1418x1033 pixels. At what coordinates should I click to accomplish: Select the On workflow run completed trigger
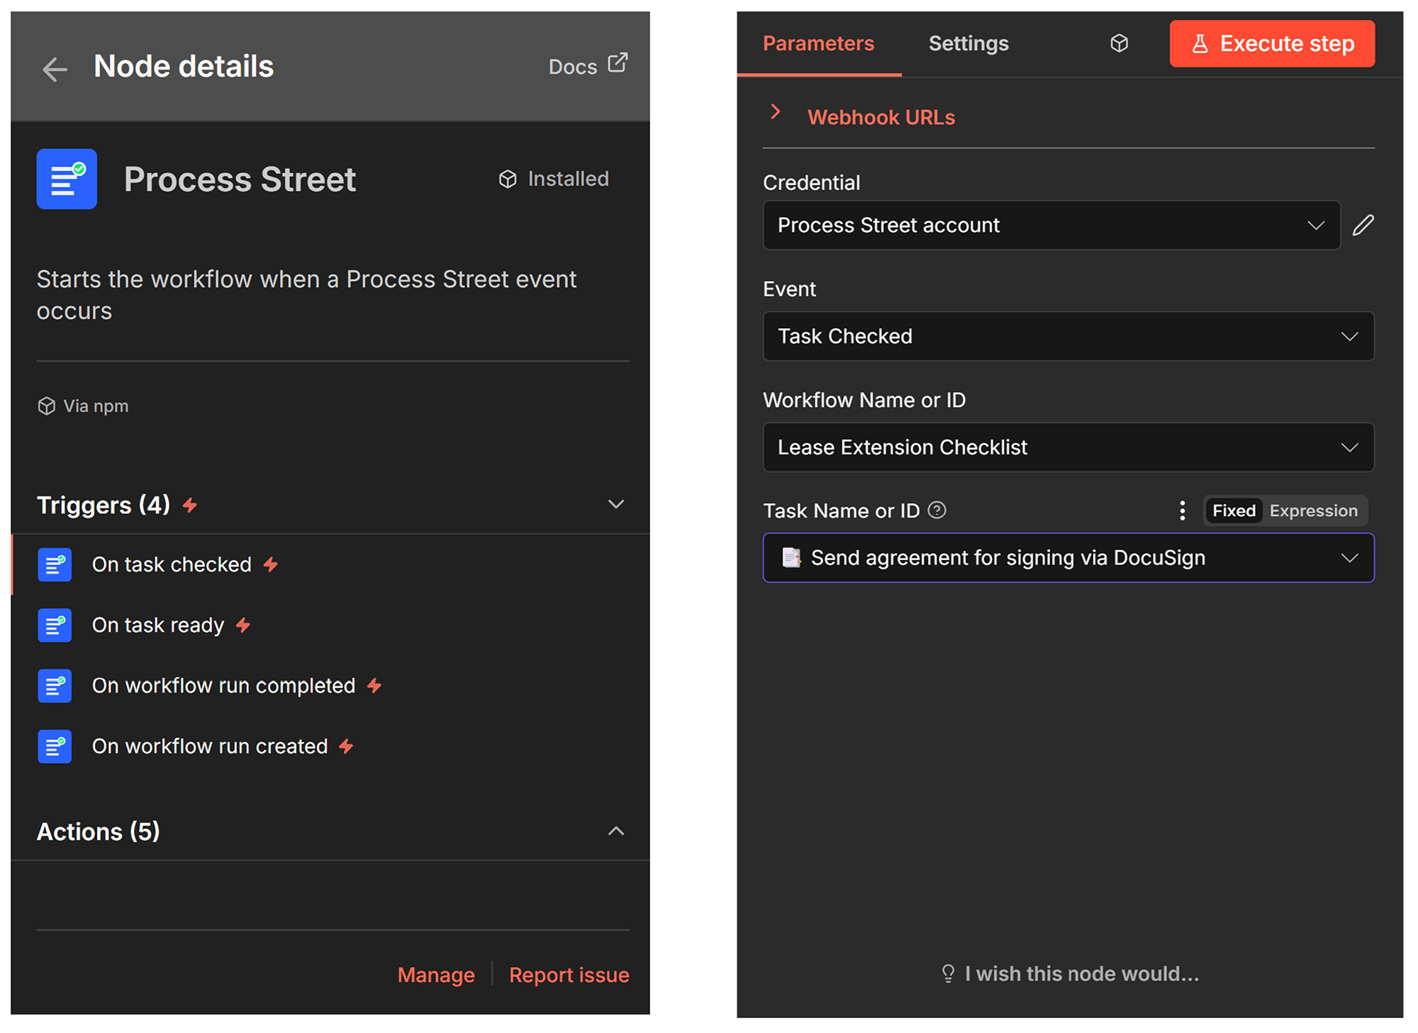point(331,686)
